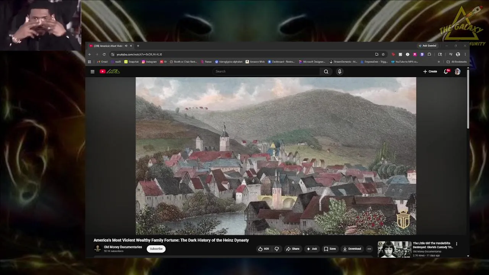
Task: Open the Vanderbilts suggested video thumbnail
Action: click(x=394, y=249)
